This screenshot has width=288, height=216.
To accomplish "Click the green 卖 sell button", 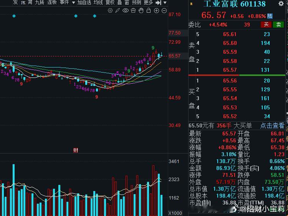I will [x=278, y=25].
